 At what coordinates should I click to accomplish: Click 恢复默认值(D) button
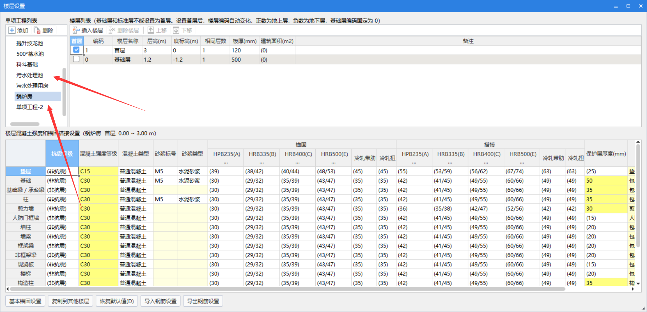click(117, 301)
